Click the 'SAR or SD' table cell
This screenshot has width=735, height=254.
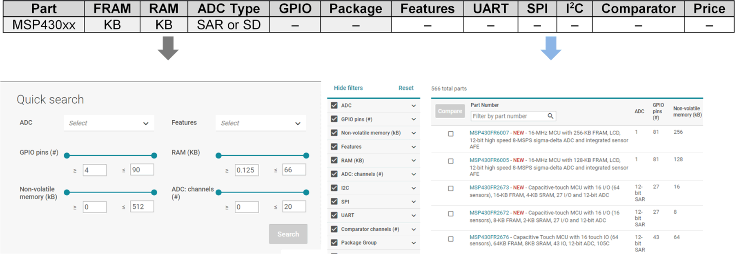[229, 25]
